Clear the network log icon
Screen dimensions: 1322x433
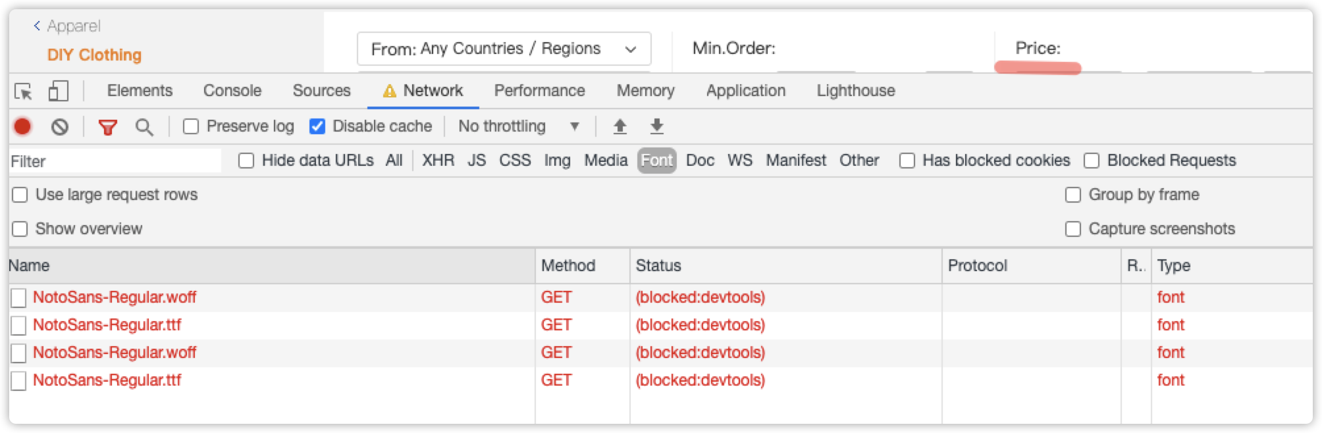(60, 126)
